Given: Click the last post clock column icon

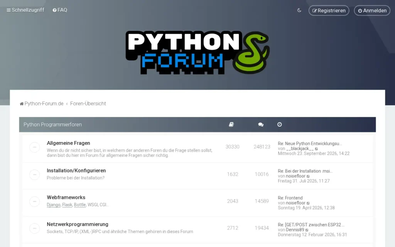Looking at the screenshot, I should coord(280,125).
